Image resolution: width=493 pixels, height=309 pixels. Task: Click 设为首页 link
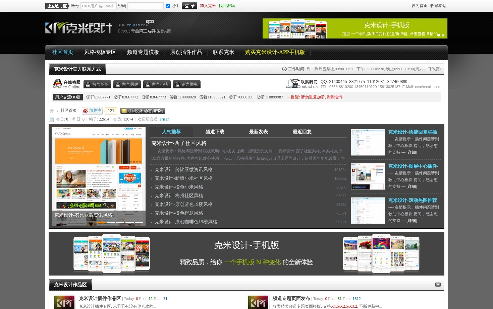point(420,6)
